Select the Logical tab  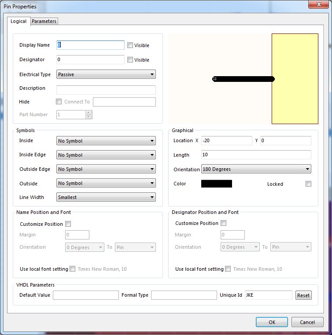point(18,21)
